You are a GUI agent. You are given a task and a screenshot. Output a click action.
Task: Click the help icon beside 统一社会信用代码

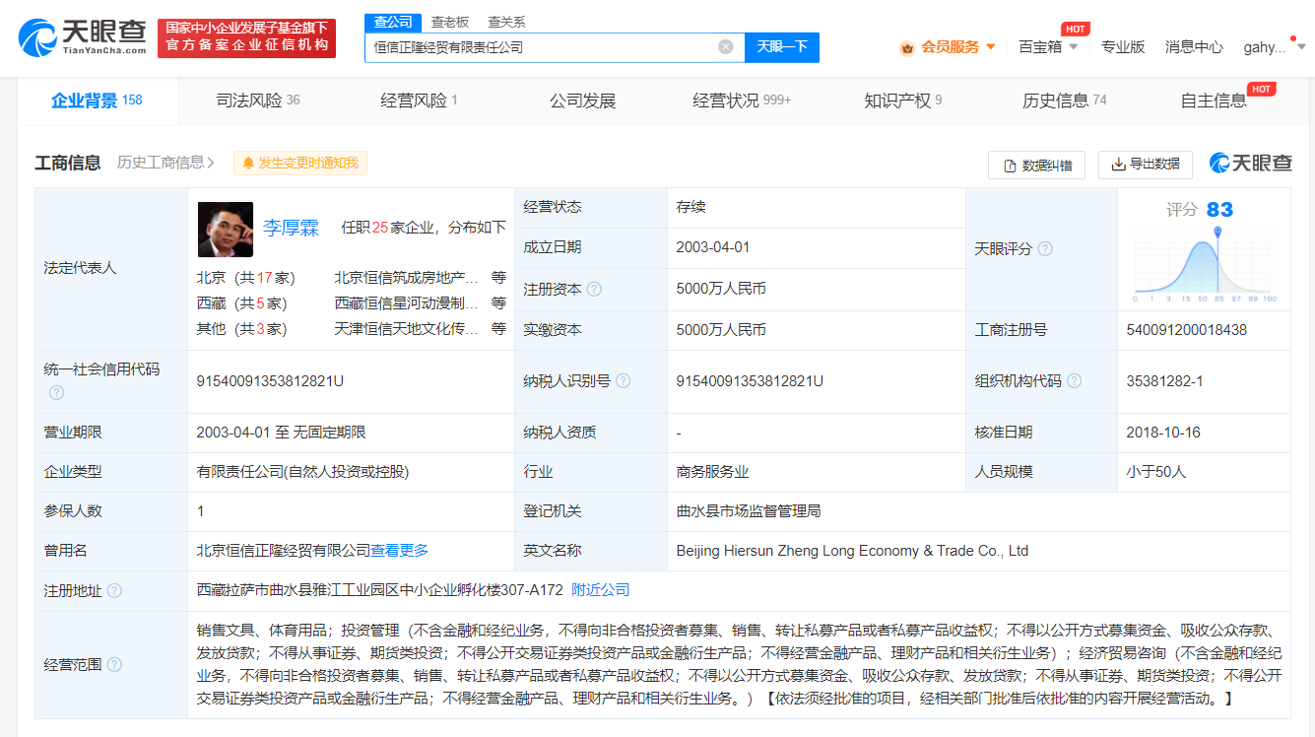pos(56,392)
